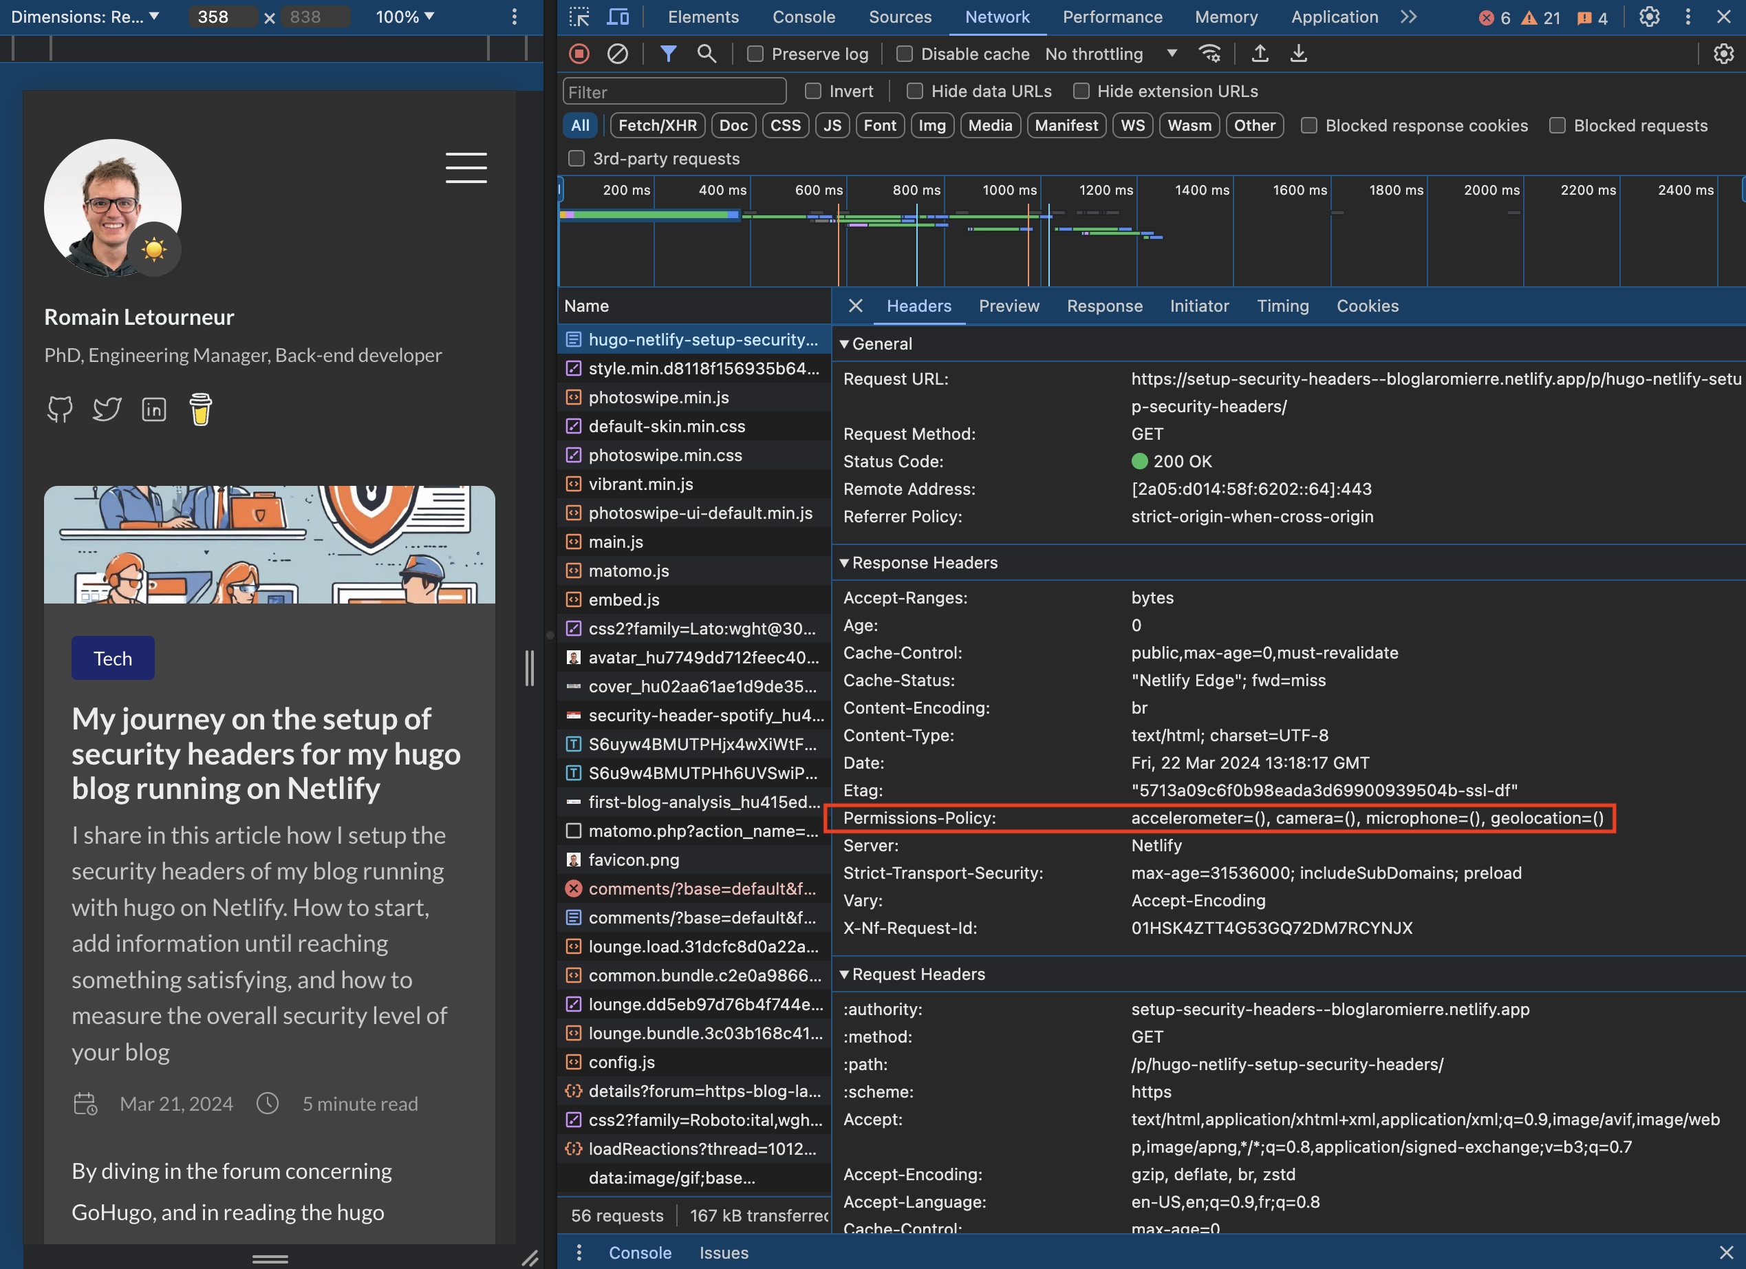
Task: Toggle the device toolbar icon
Action: point(618,17)
